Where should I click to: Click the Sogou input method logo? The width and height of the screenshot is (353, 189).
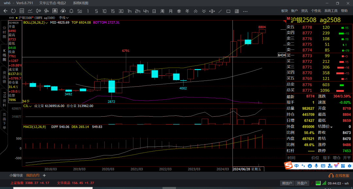coord(288,166)
